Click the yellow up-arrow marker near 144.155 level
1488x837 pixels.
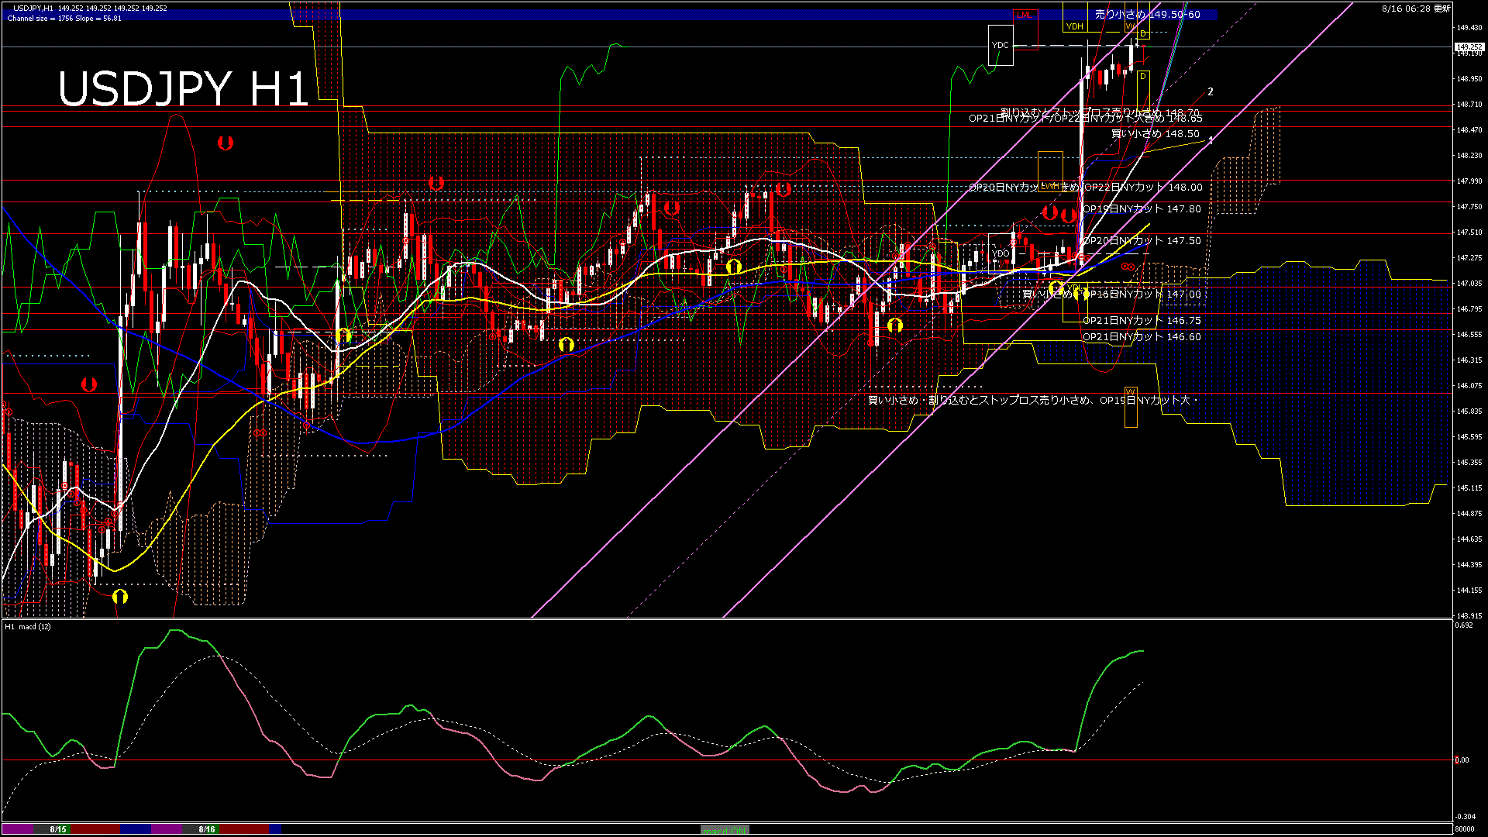click(x=120, y=596)
